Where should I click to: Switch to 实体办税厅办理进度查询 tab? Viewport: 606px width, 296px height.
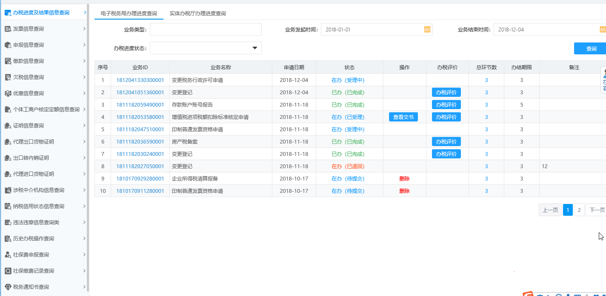coord(197,14)
